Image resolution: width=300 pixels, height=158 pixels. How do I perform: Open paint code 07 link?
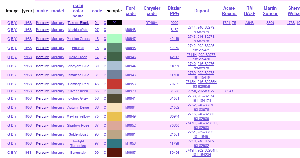point(97,30)
